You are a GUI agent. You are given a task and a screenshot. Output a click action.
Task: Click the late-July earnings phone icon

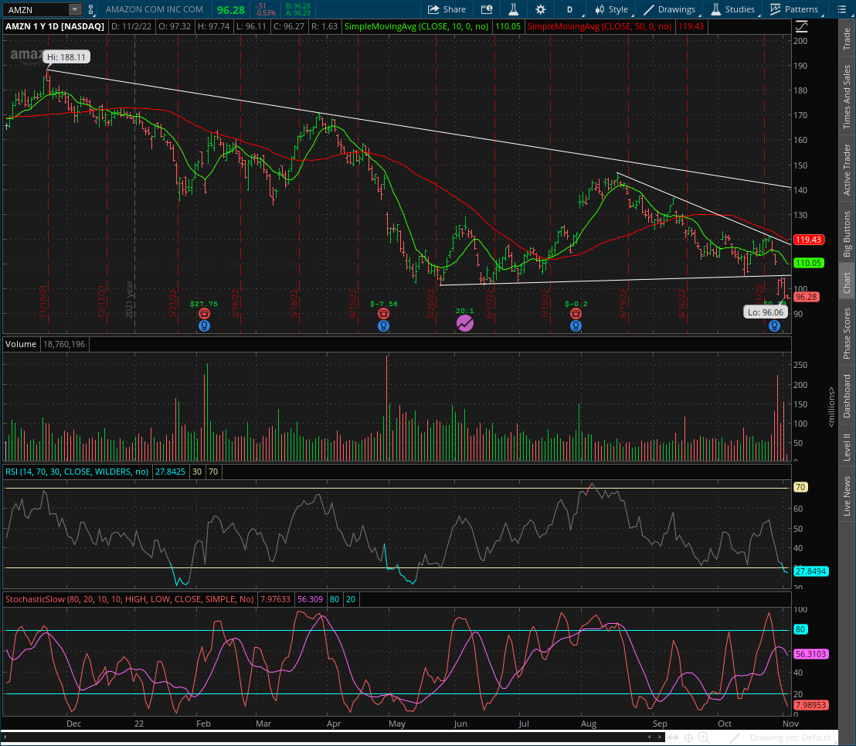coord(576,313)
